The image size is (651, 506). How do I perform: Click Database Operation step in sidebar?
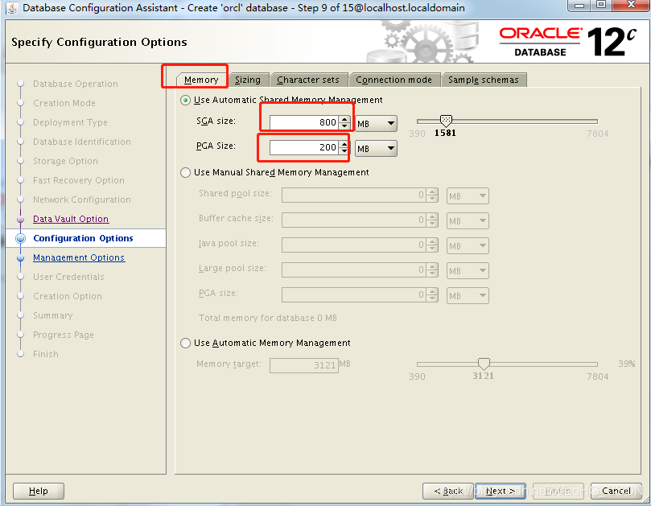tap(75, 84)
